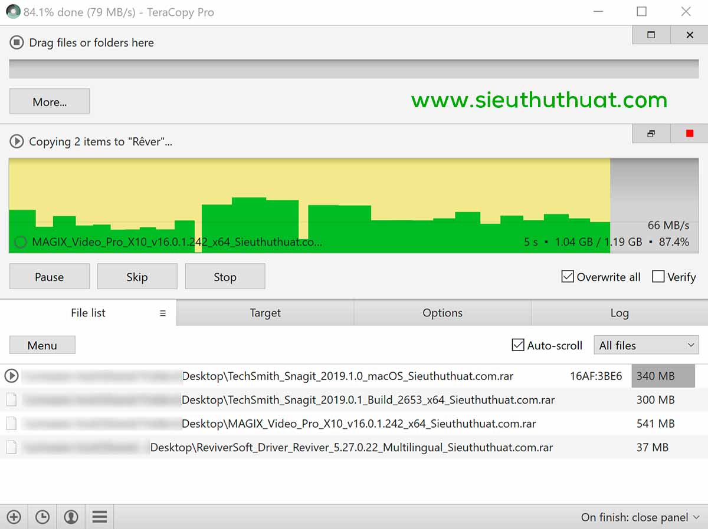Click the user profile icon in bottom bar
The width and height of the screenshot is (708, 529).
71,517
